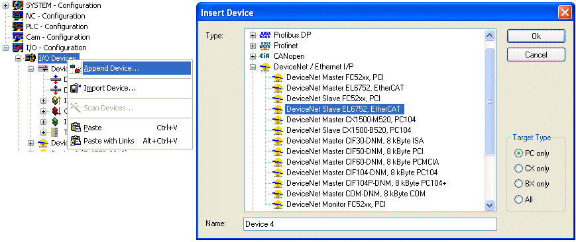Click icon beside DeviceNet Master COM-DNM
Screen dimensions: 576x242
pos(278,194)
